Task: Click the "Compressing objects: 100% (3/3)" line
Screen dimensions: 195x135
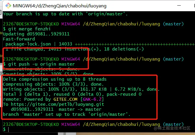Action: (x=53, y=84)
